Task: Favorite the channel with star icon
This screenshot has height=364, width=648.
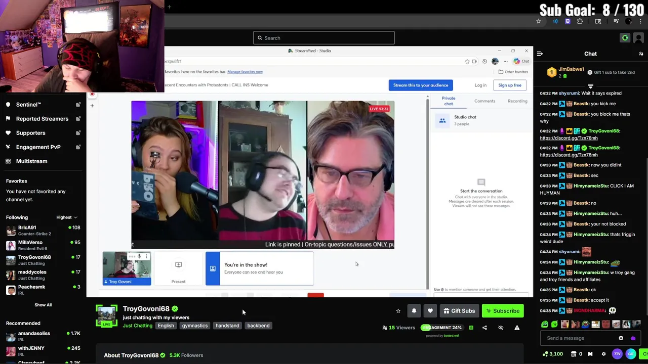Action: point(398,311)
